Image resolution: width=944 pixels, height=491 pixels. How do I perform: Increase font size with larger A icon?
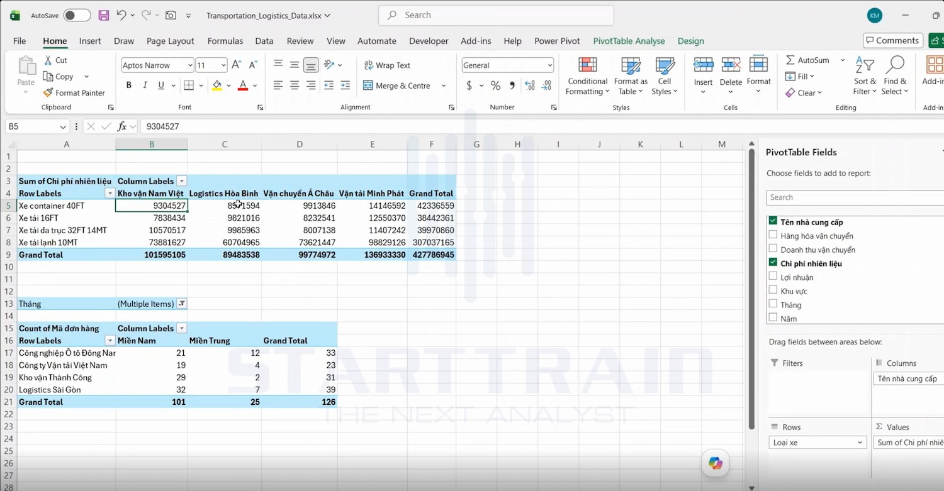(x=237, y=65)
